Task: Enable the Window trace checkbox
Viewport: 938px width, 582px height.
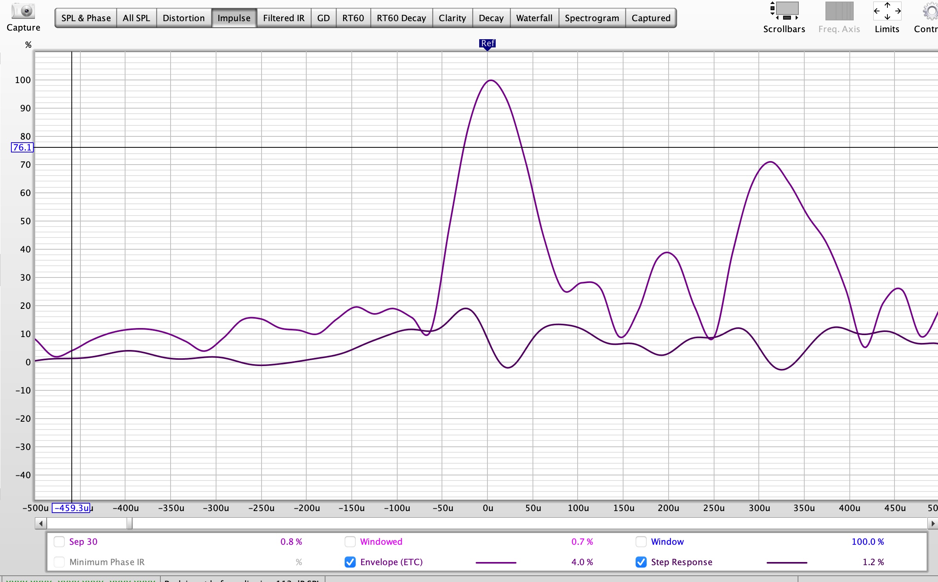Action: click(641, 542)
